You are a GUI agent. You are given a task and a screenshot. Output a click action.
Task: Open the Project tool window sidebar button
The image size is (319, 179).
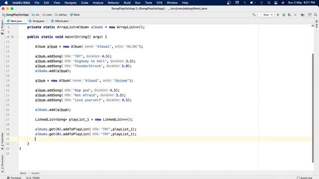tap(2, 27)
